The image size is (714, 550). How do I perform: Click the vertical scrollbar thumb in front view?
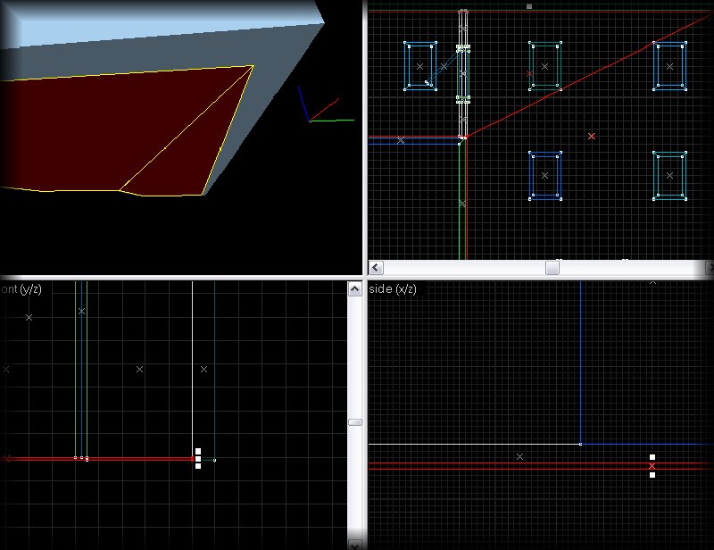(x=354, y=422)
